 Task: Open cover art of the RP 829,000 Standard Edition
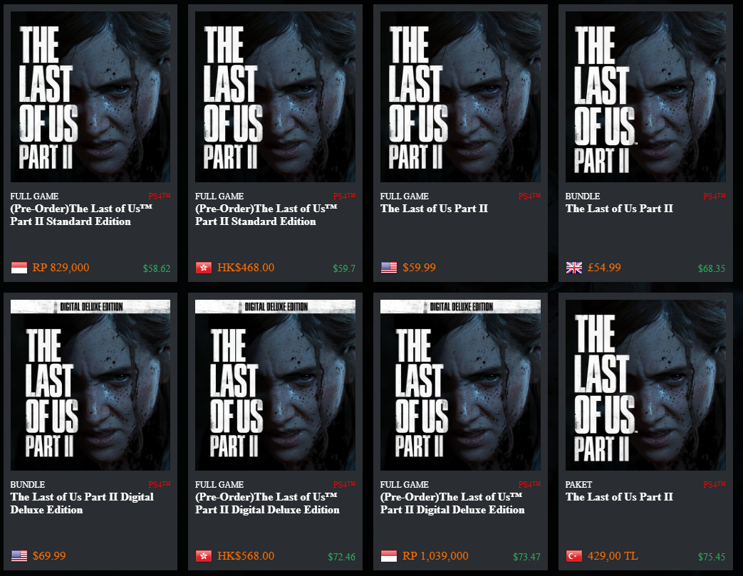(x=90, y=97)
